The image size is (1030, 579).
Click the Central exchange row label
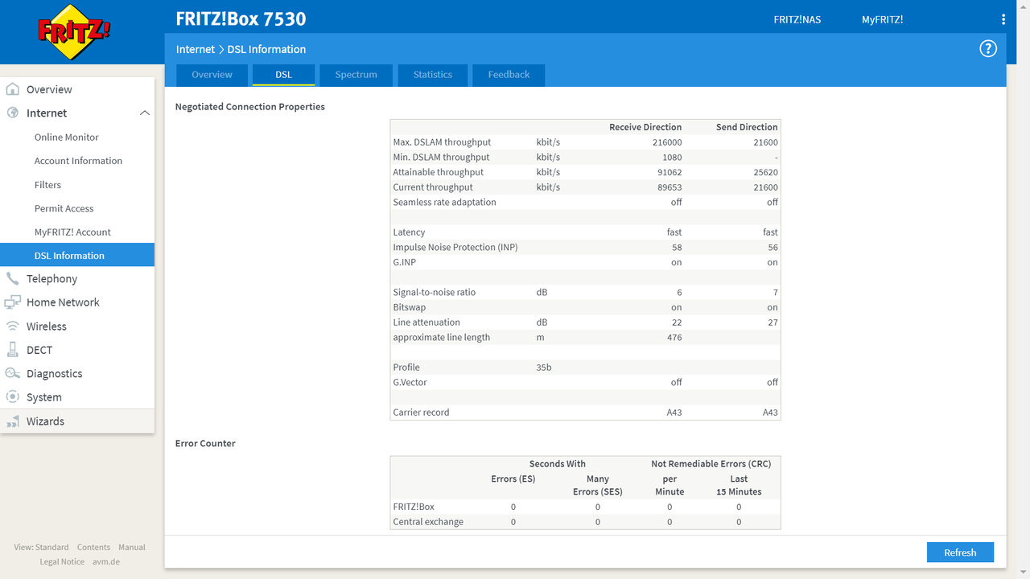(x=428, y=522)
